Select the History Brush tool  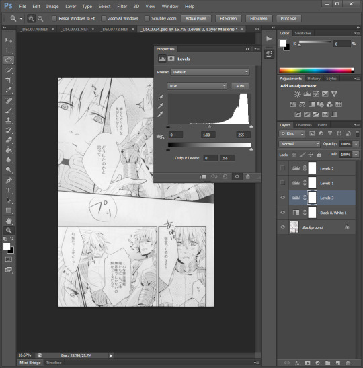[9, 130]
